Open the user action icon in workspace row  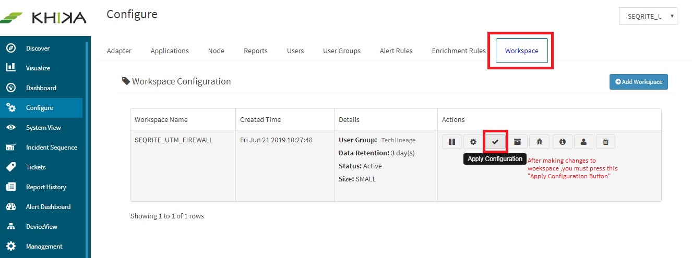[x=584, y=142]
